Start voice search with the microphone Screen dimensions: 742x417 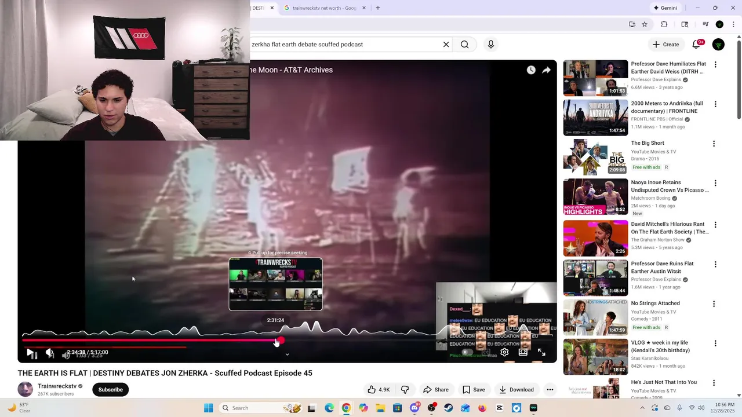[491, 44]
